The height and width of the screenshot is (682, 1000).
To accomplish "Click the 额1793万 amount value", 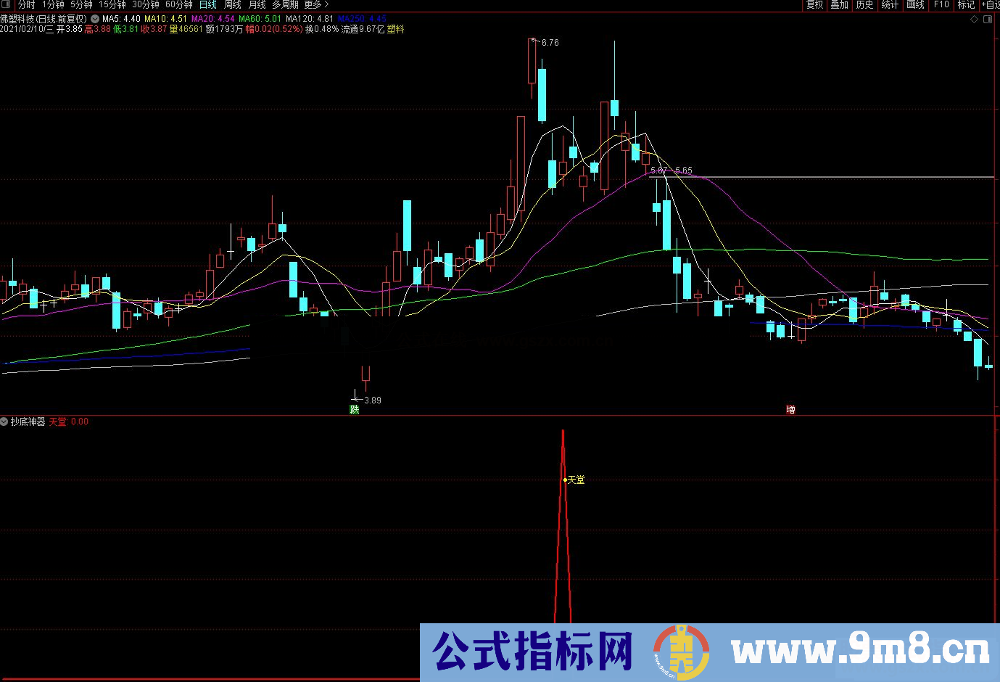I will (225, 30).
